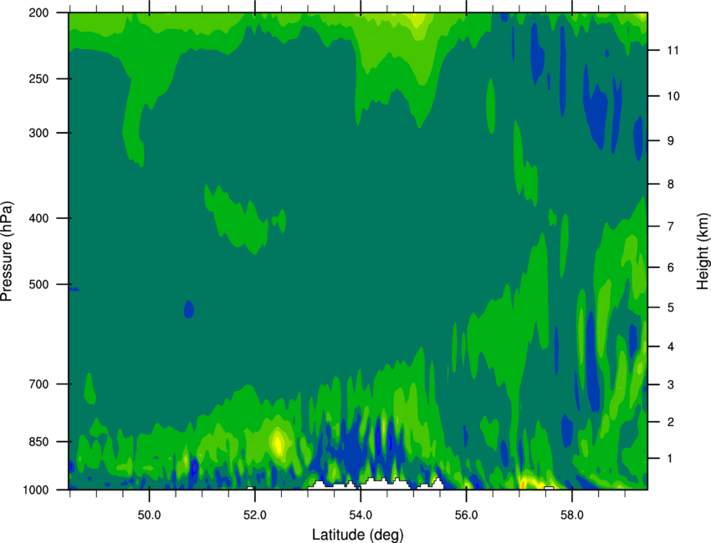Image resolution: width=711 pixels, height=543 pixels.
Task: Click the 250 pressure tick label
Action: point(38,79)
